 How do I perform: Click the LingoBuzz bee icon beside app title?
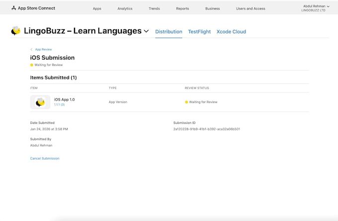[16, 31]
